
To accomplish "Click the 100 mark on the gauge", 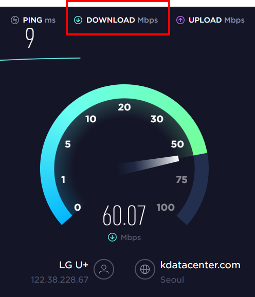I will (x=166, y=208).
